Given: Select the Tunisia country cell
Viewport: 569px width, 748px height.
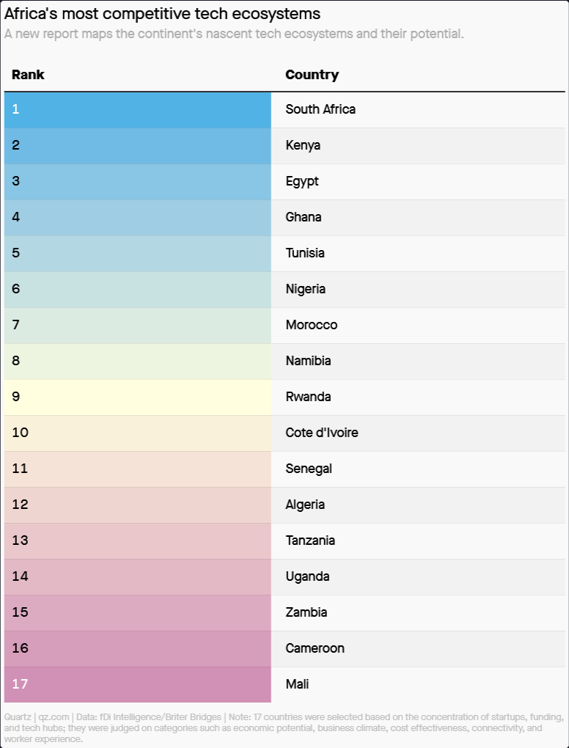Looking at the screenshot, I should pyautogui.click(x=418, y=253).
